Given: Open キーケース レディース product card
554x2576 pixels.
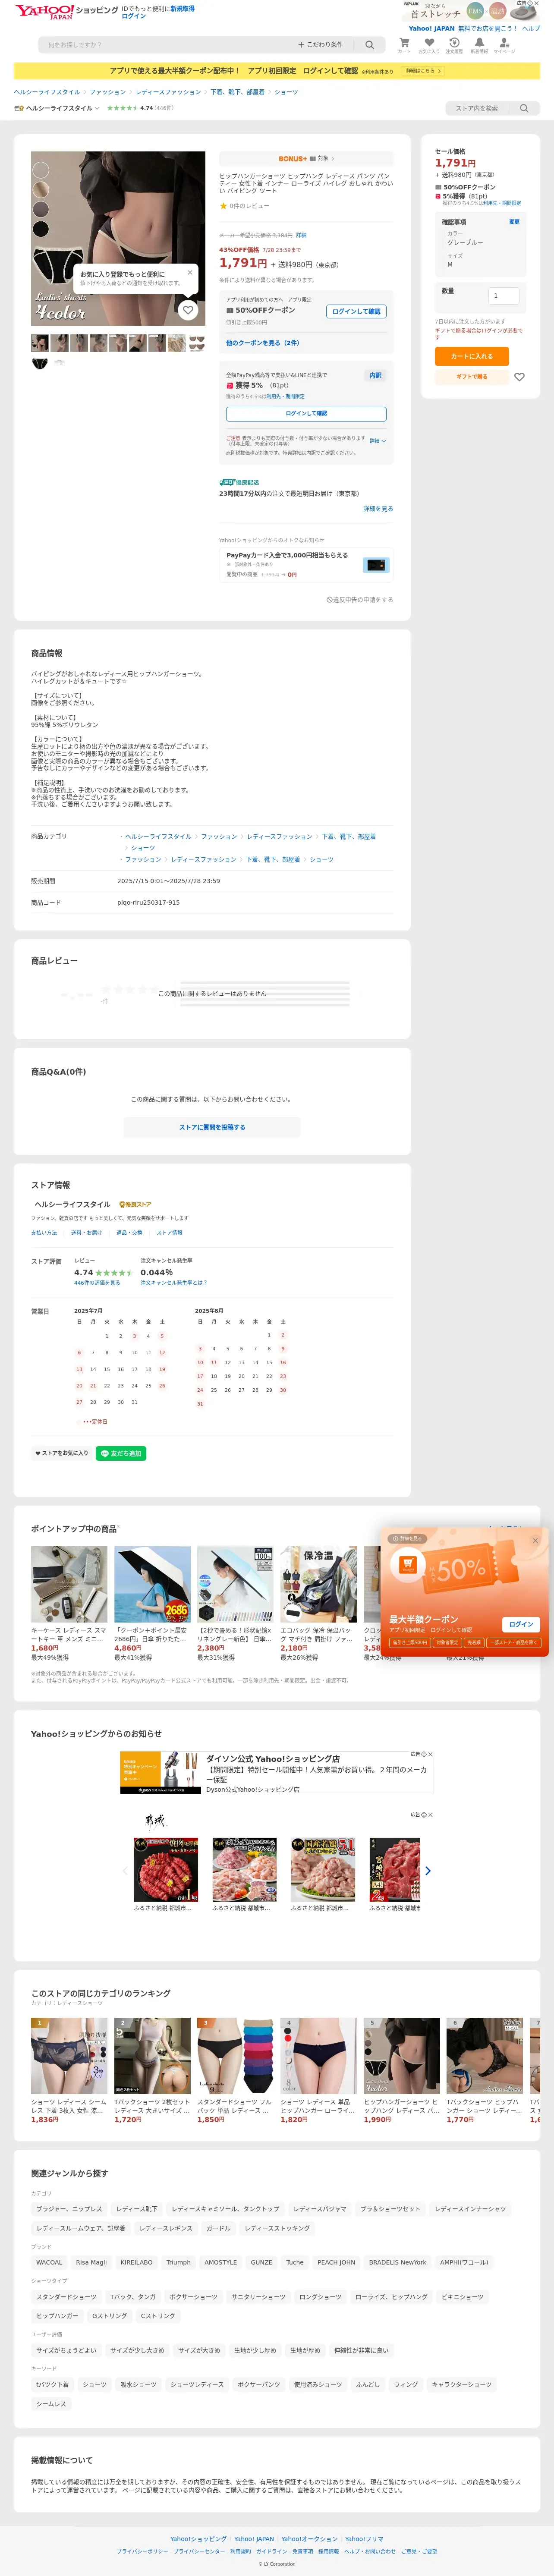Looking at the screenshot, I should coord(69,1603).
